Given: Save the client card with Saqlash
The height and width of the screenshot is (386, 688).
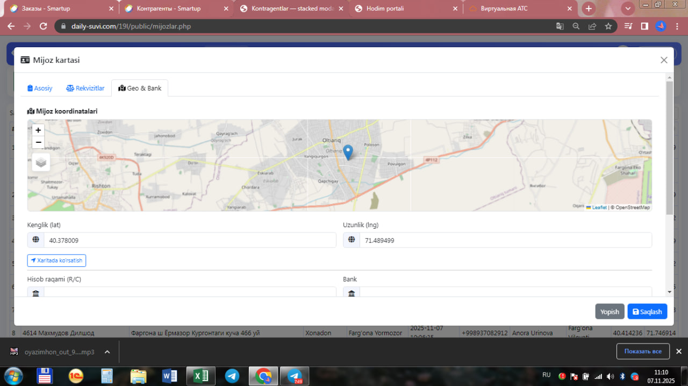Looking at the screenshot, I should click(647, 311).
